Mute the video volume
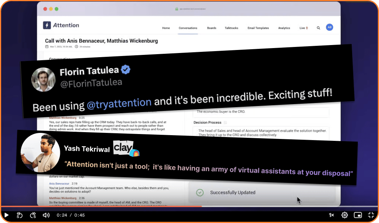379x223 pixels. 46,215
